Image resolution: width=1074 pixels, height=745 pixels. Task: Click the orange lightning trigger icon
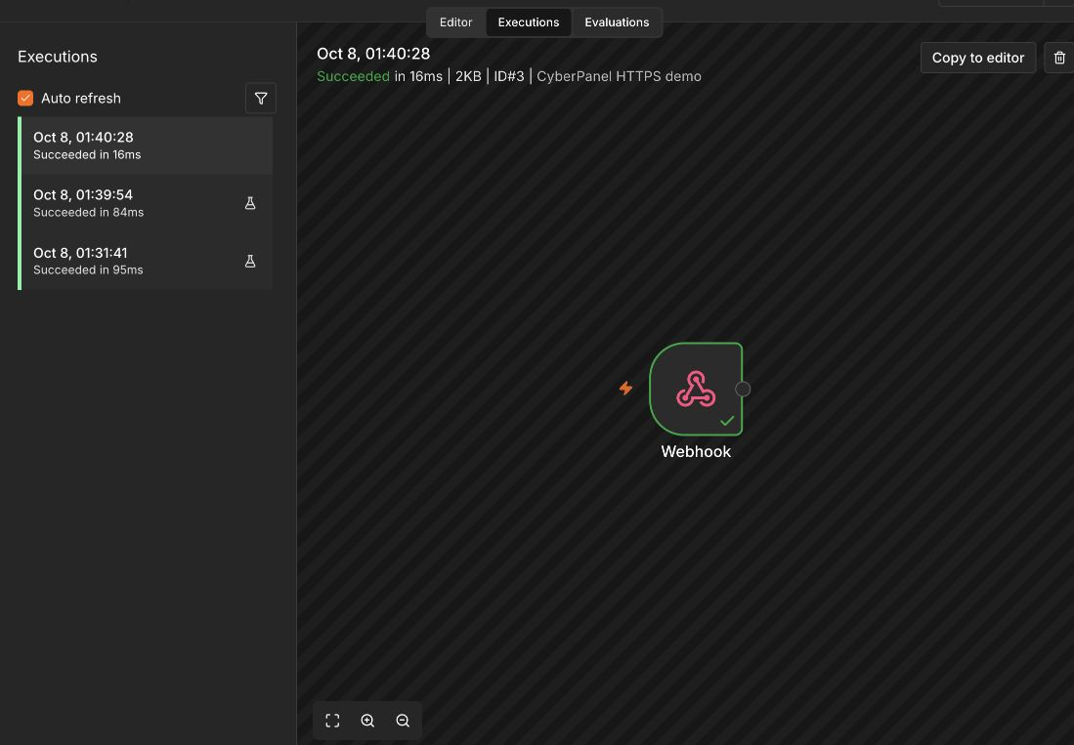pos(625,389)
